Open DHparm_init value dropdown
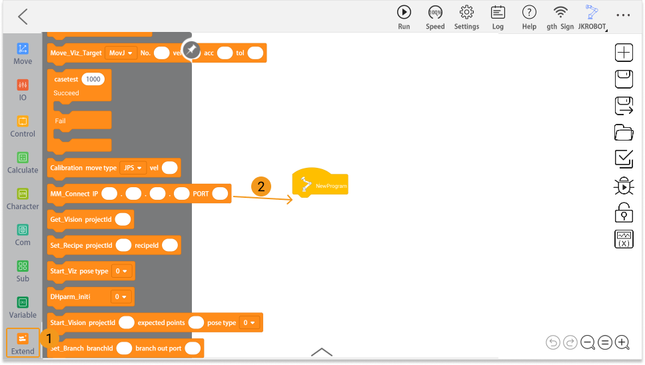This screenshot has height=365, width=645. click(x=121, y=297)
